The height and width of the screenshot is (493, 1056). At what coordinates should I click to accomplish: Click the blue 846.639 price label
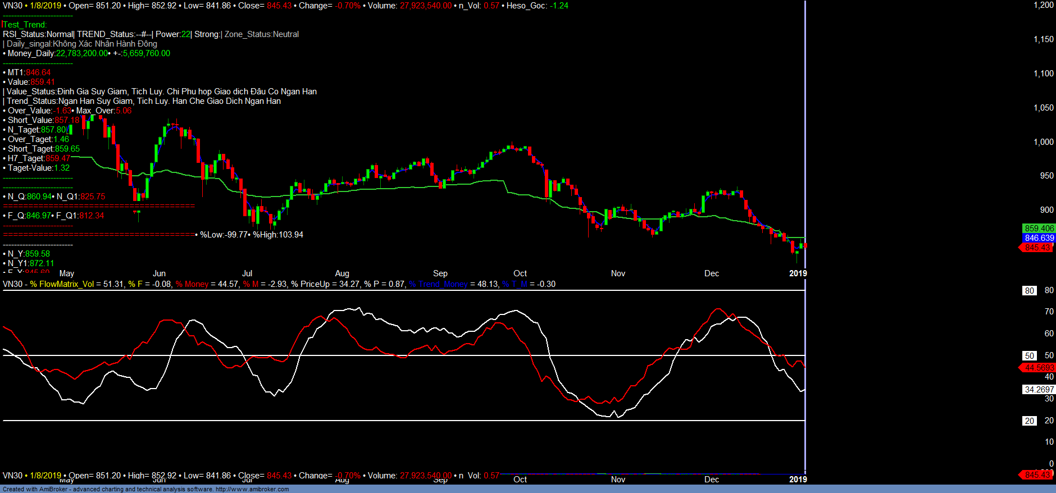click(1039, 238)
